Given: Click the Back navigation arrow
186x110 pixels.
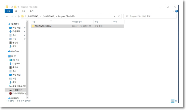Looking at the screenshot, I should point(7,16).
